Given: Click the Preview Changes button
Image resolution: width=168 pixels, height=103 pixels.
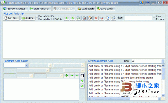Looking at the screenshot, I should 15,9.
